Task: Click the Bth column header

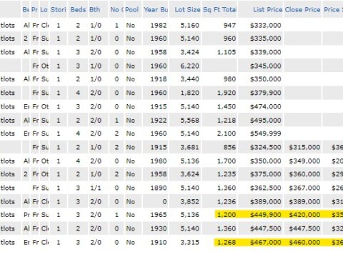Action: coord(94,10)
